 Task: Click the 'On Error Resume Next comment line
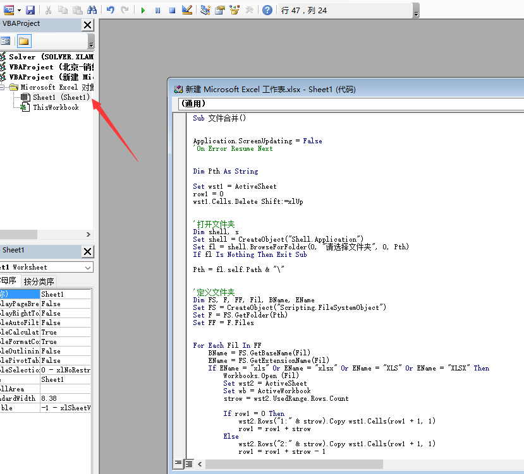(x=233, y=148)
